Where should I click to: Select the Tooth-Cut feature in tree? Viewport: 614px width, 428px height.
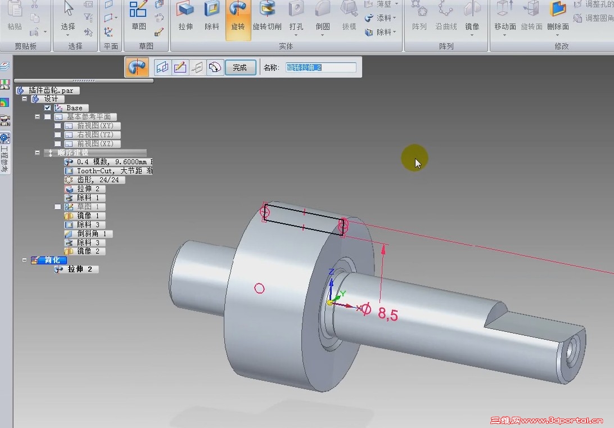(108, 171)
